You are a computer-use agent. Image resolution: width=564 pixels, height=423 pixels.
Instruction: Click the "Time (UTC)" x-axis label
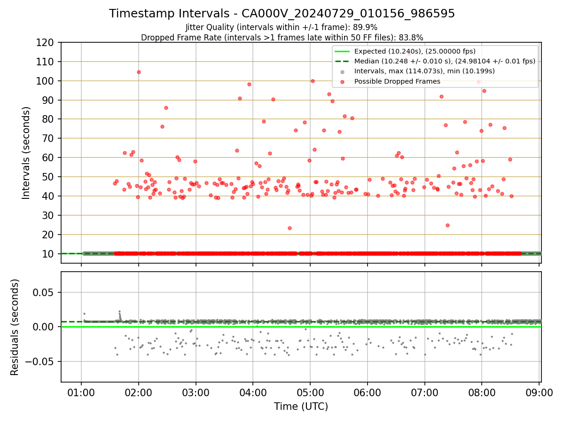(301, 407)
